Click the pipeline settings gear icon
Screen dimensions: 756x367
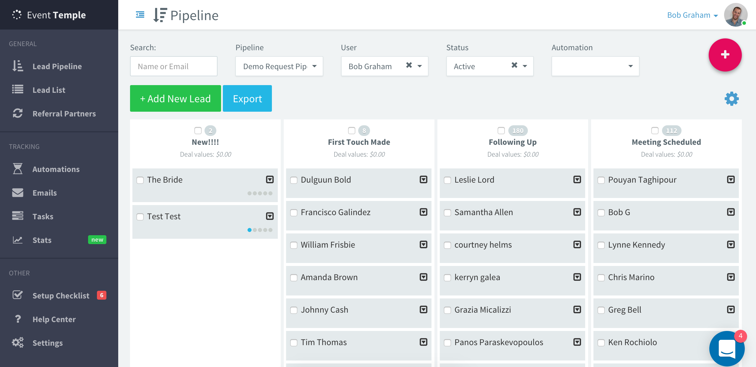pyautogui.click(x=731, y=99)
